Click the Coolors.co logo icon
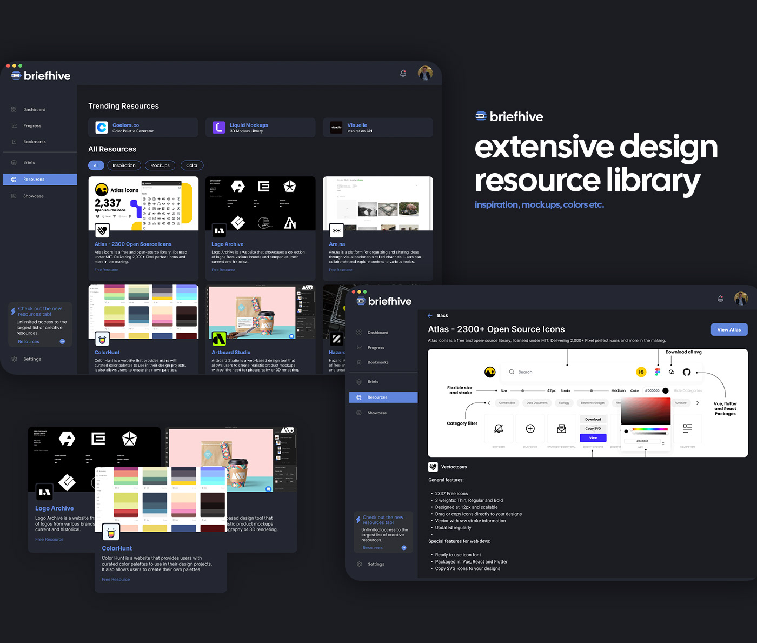 tap(102, 128)
